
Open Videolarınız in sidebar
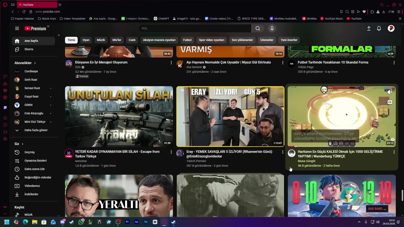(x=33, y=186)
